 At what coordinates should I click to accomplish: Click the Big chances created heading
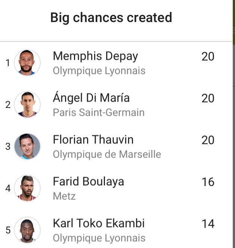click(111, 18)
